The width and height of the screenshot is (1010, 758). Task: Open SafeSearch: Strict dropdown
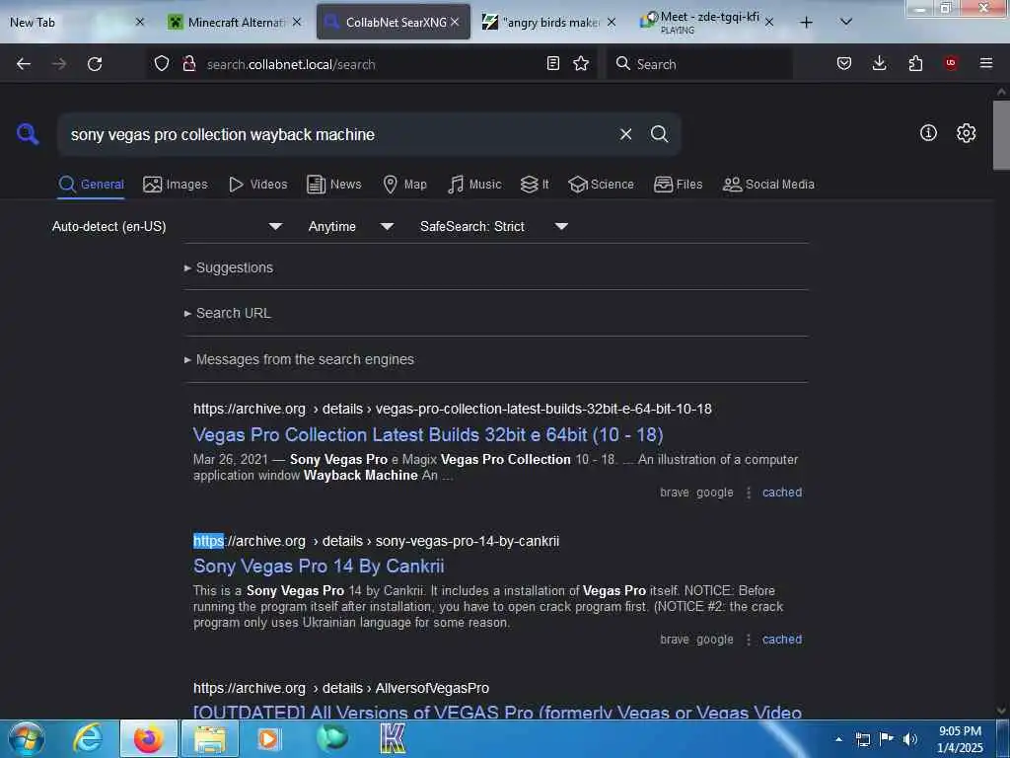point(493,226)
